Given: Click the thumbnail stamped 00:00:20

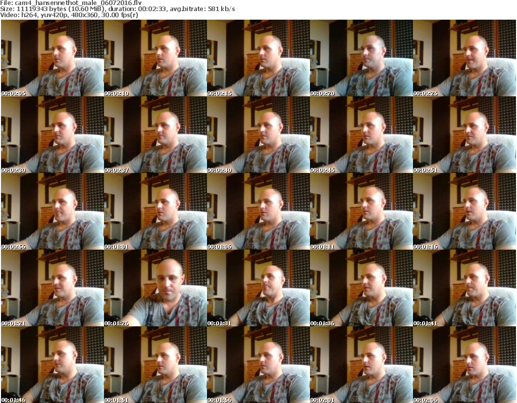Looking at the screenshot, I should (x=361, y=58).
